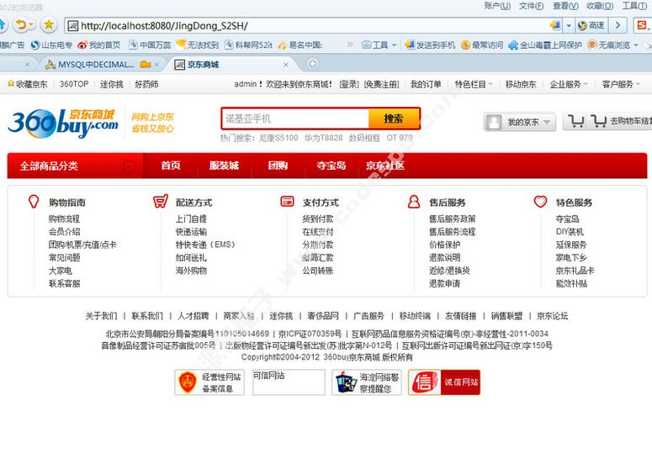Click the shopping guide lightbulb icon
Image resolution: width=652 pixels, height=453 pixels.
34,202
